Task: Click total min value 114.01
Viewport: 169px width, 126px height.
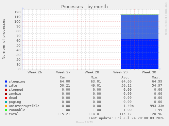Action: point(95,114)
